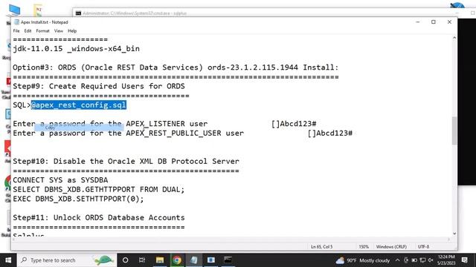Viewport: 476px width, 267px height.
Task: Click the battery icon in the system tray
Action: 414,260
